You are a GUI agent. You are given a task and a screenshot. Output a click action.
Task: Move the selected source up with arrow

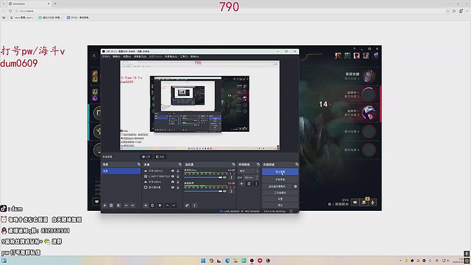(x=167, y=205)
